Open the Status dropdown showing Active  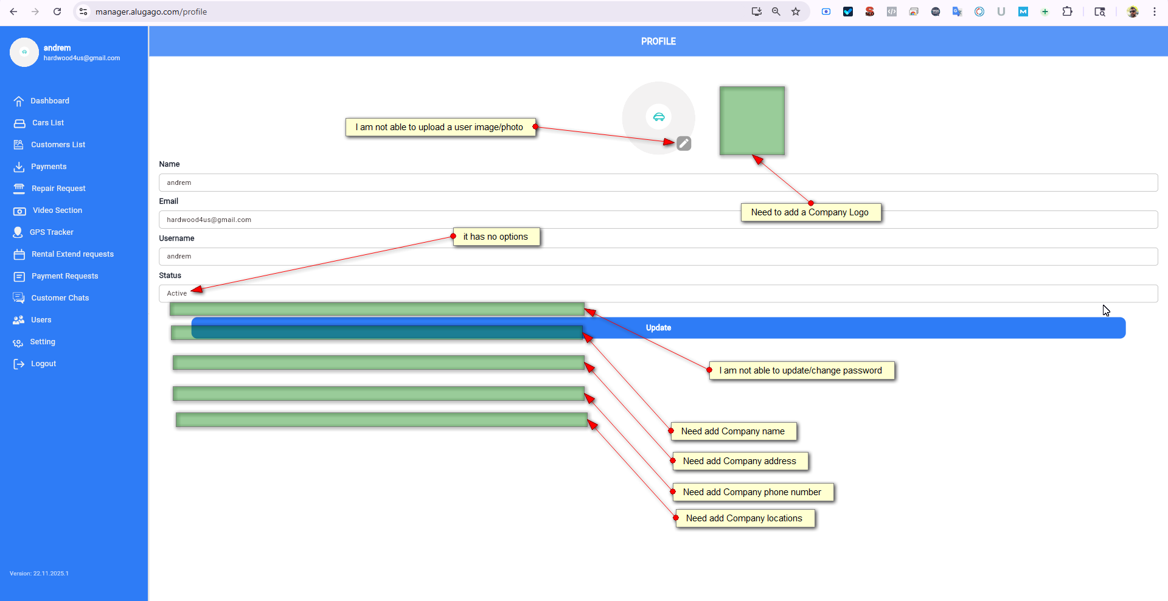click(x=657, y=293)
